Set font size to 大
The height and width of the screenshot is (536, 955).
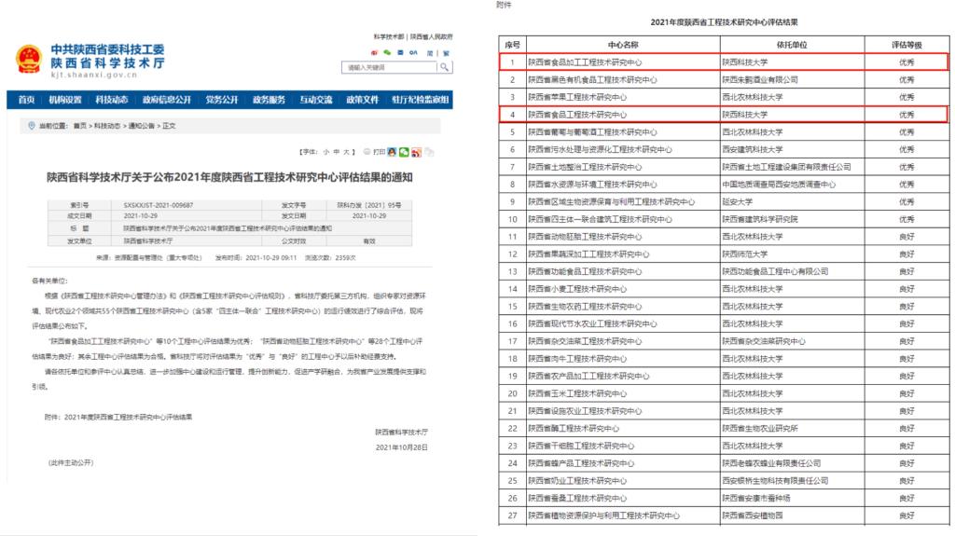pos(347,151)
